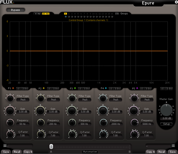Click the F3 /2 frequency divider icon

[84, 88]
